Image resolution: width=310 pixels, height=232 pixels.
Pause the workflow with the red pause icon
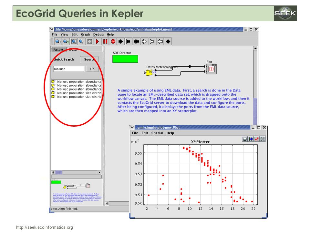(105, 42)
